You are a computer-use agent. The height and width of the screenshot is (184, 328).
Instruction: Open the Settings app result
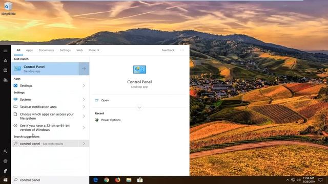point(45,85)
